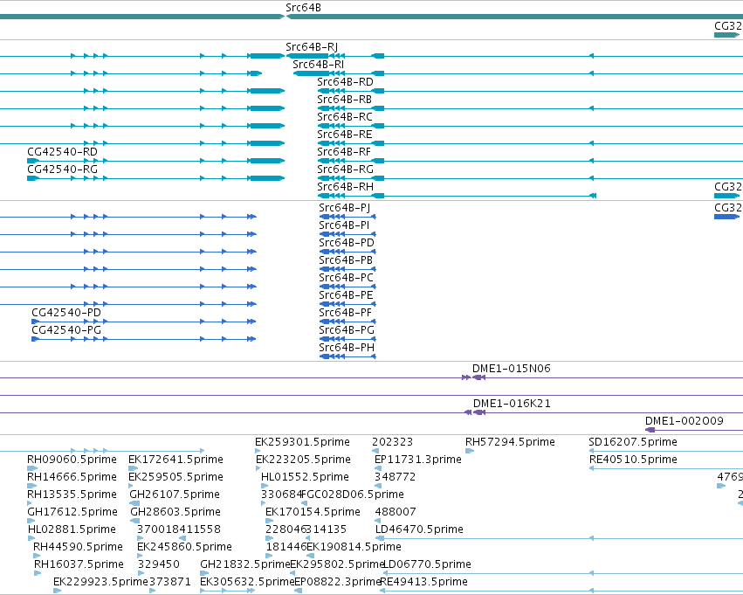Select the CG42540-PG protein label

[66, 331]
